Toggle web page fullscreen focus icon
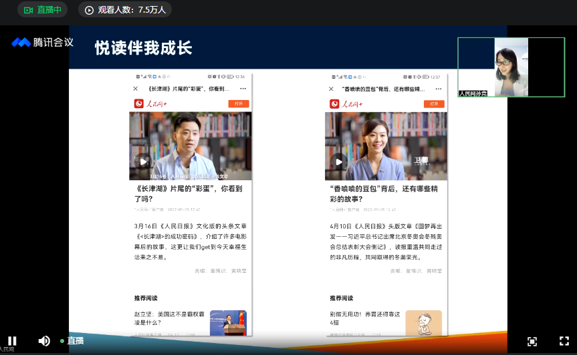The height and width of the screenshot is (355, 577). [x=532, y=342]
